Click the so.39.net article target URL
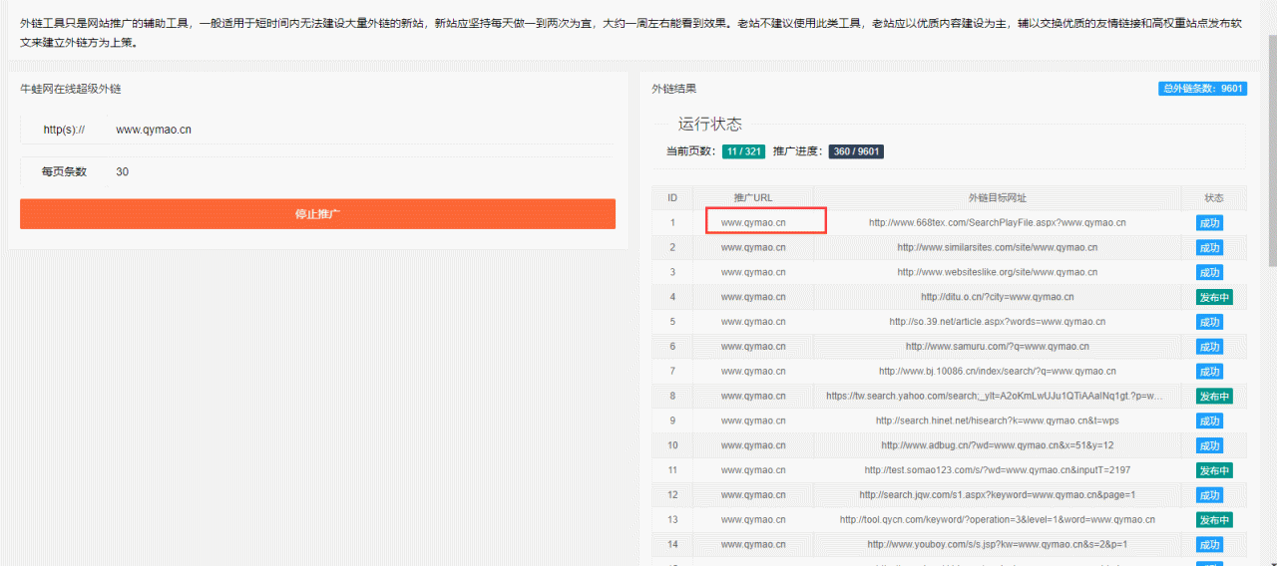The image size is (1277, 566). pyautogui.click(x=997, y=322)
